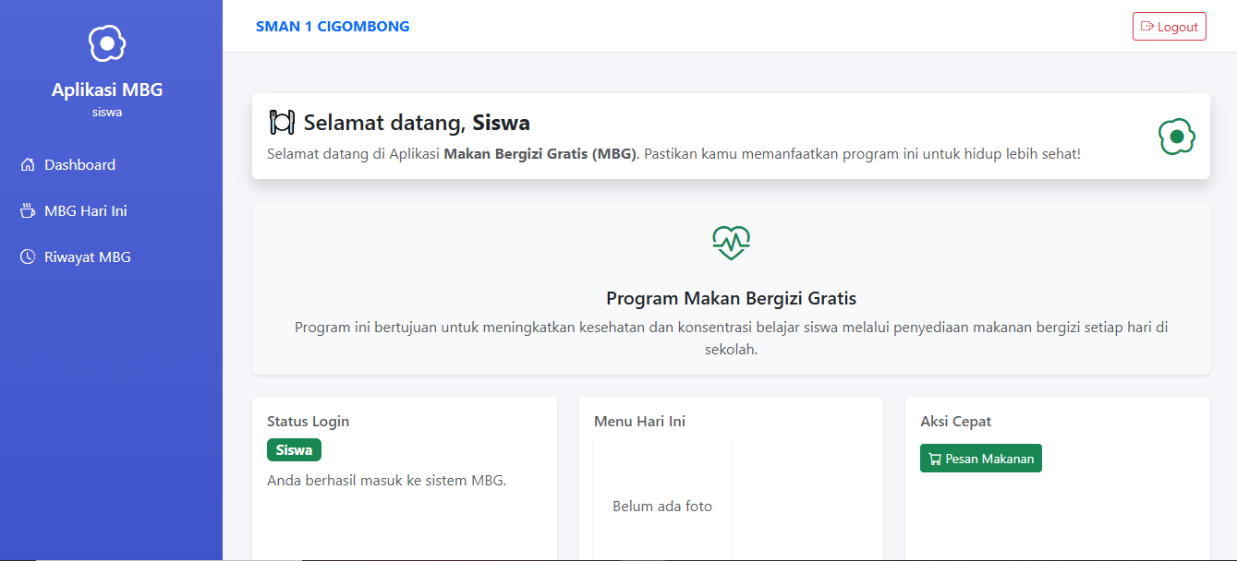
Task: Click the Status Login card title
Action: click(308, 422)
